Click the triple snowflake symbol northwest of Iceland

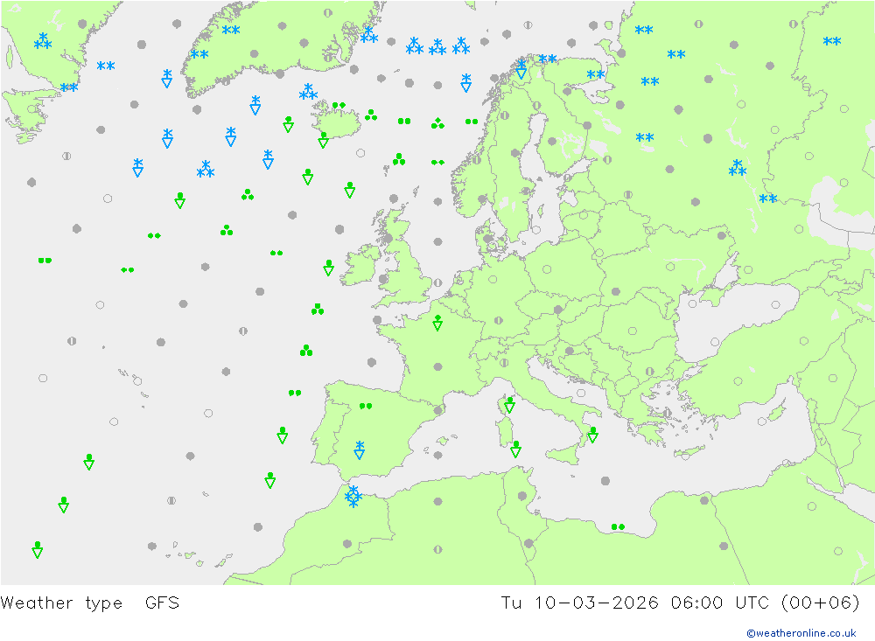click(308, 92)
